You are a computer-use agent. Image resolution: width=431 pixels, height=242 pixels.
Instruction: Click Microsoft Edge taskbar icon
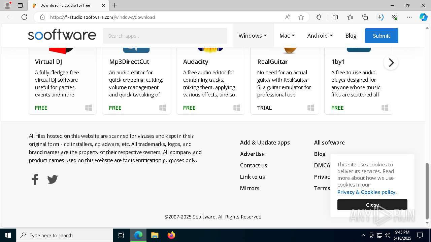point(138,235)
